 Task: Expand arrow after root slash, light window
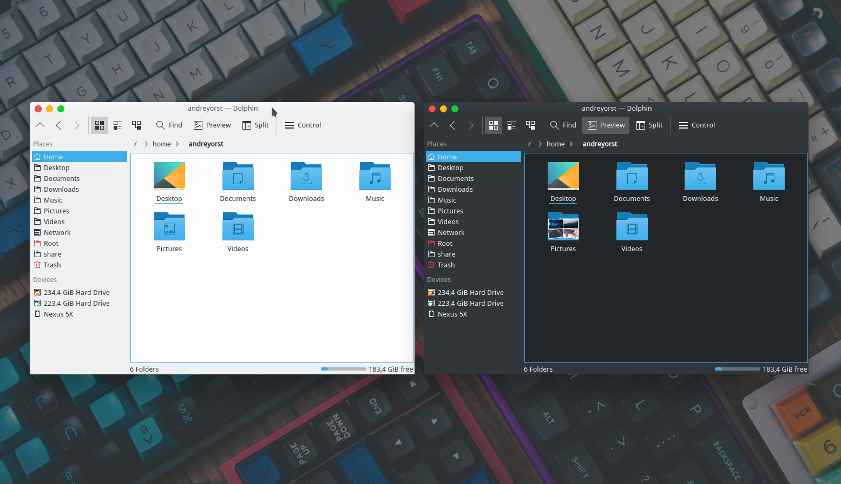click(x=146, y=144)
